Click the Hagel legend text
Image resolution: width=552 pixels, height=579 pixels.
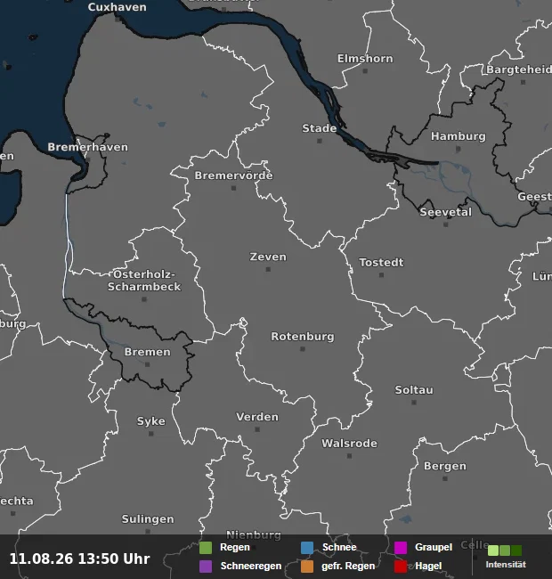[x=428, y=566]
